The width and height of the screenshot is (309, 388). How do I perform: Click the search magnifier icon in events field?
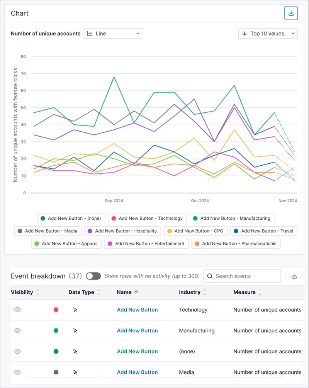pyautogui.click(x=210, y=276)
